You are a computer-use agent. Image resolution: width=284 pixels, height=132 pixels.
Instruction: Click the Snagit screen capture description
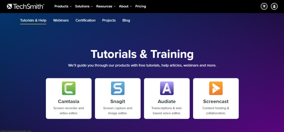coord(118,110)
